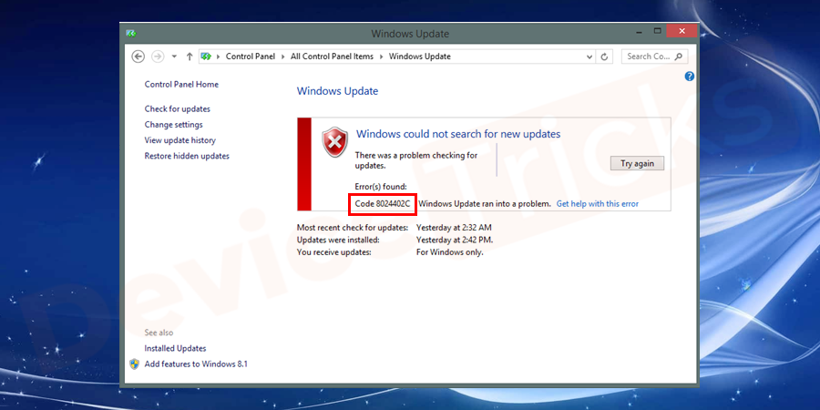
Task: Select Control Panel in the breadcrumb path
Action: [250, 56]
